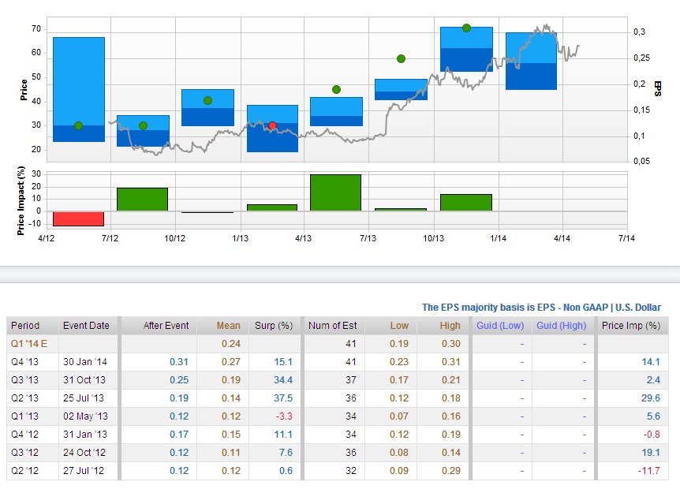Click the Q4 '13 after event value 0.31

[179, 362]
